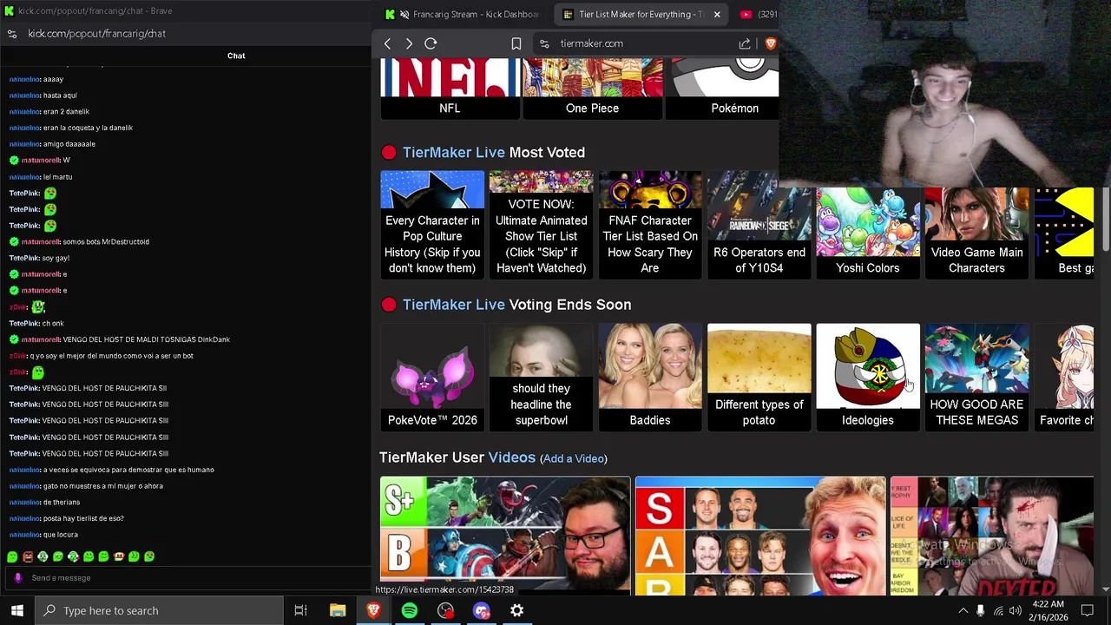Click TierMaker Live link next to Most Voted
The height and width of the screenshot is (625, 1111).
pyautogui.click(x=453, y=153)
